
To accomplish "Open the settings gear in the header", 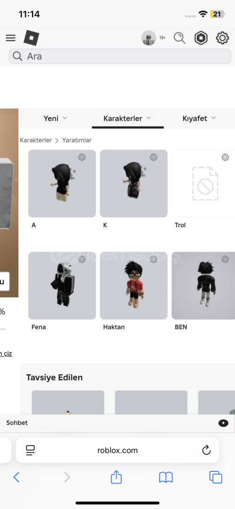I will [x=222, y=38].
